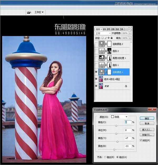Select the 相对(R) relative method radio button
This screenshot has height=165, width=158.
(106, 157)
